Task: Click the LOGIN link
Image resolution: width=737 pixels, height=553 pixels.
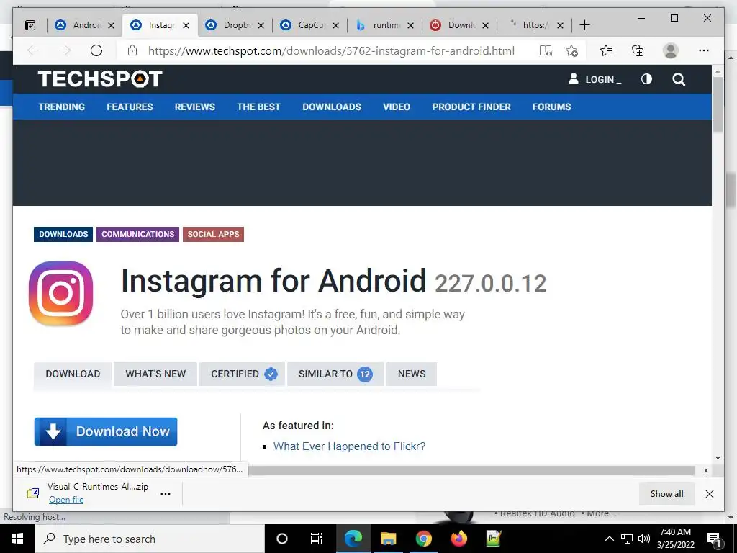Action: tap(595, 79)
